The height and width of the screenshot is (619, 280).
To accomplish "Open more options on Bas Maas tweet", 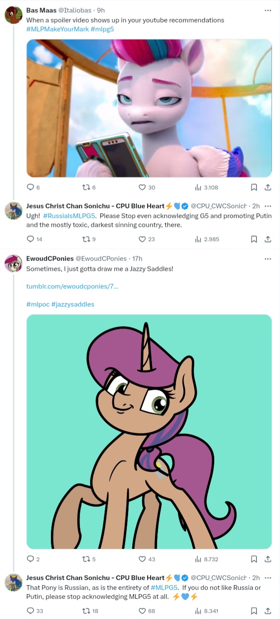I will tap(268, 10).
